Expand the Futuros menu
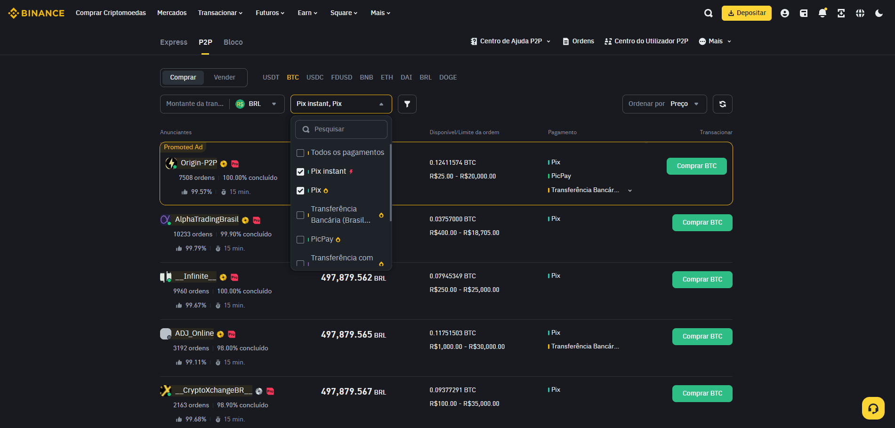The height and width of the screenshot is (428, 895). pyautogui.click(x=270, y=13)
